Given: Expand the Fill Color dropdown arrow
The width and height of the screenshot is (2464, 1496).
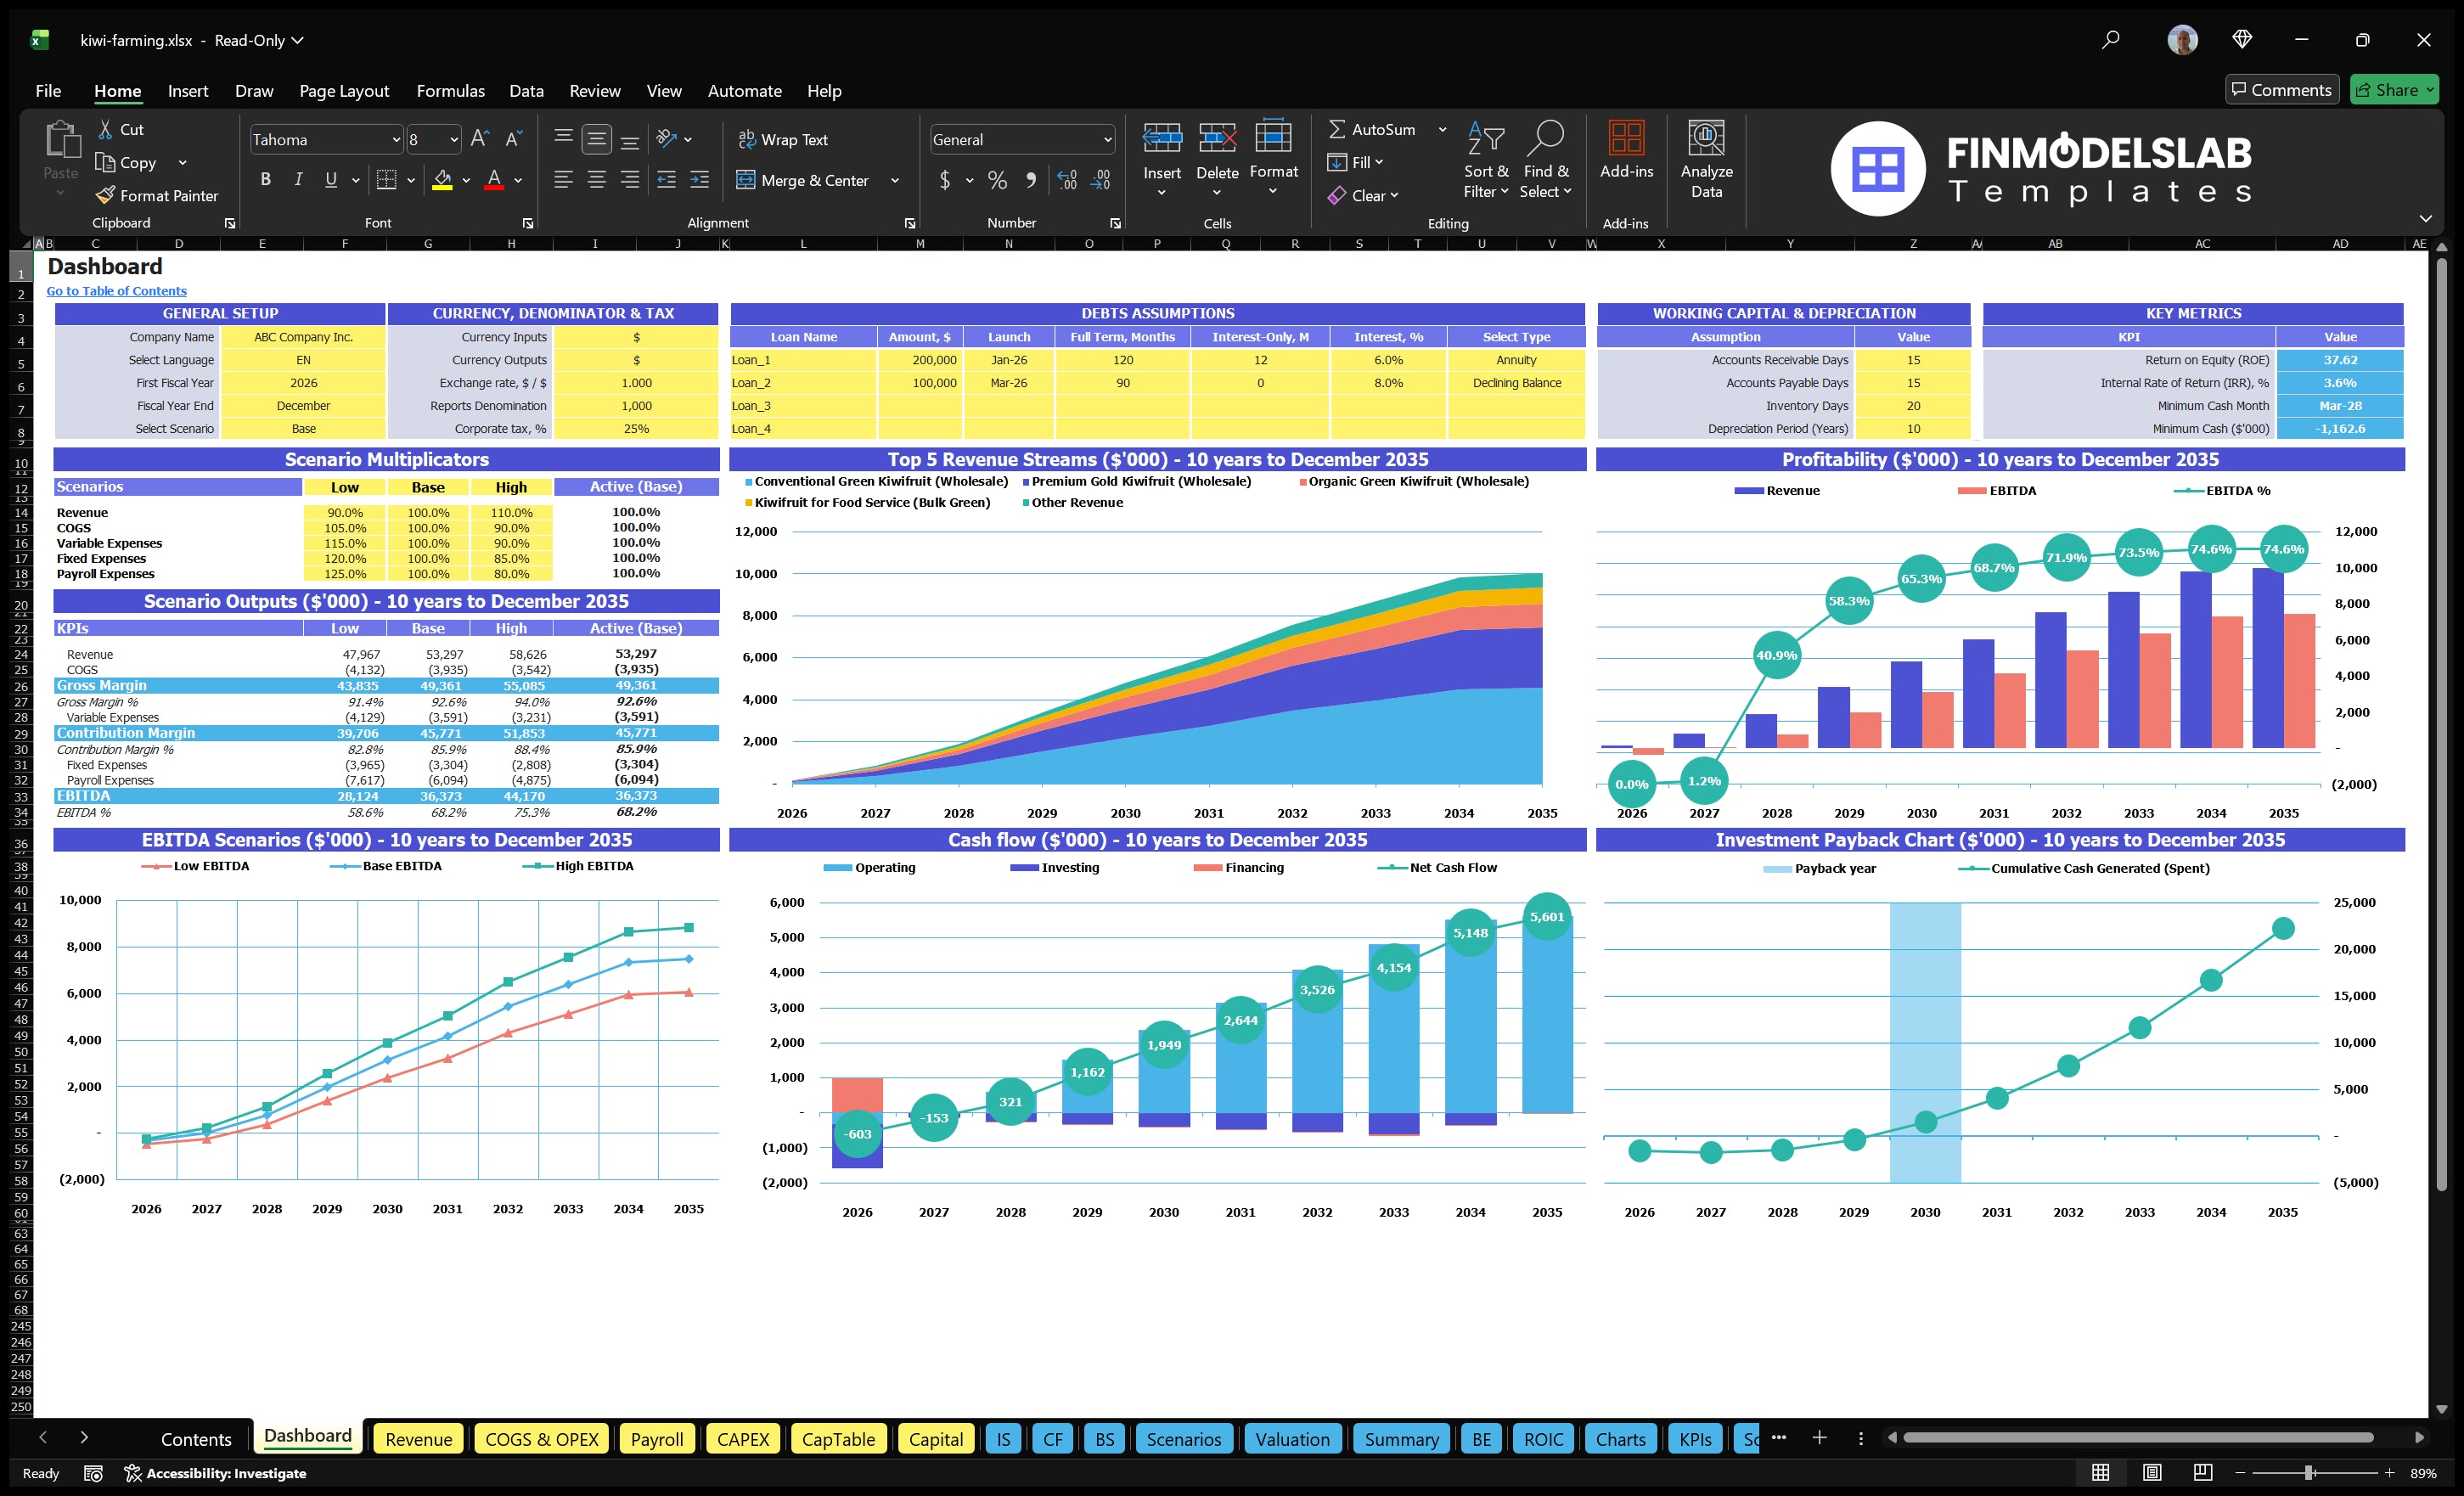Looking at the screenshot, I should coord(465,181).
